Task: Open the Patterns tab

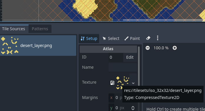Action: 40,29
